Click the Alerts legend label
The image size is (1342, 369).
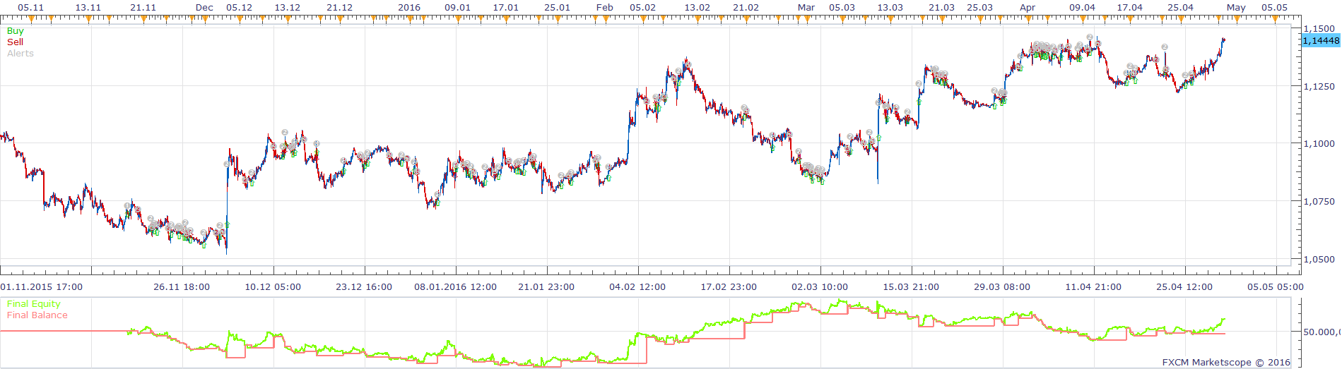tap(20, 54)
